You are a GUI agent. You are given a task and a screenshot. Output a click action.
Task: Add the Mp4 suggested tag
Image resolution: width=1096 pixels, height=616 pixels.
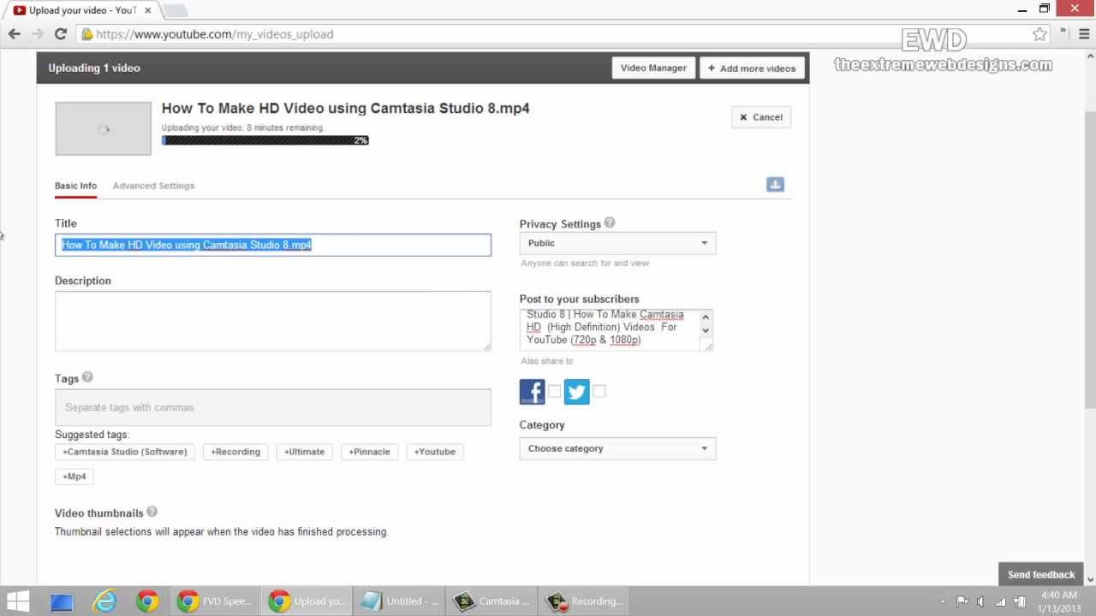point(74,477)
